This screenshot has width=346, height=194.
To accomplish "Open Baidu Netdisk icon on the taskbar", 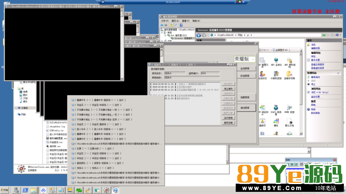I will (x=43, y=190).
